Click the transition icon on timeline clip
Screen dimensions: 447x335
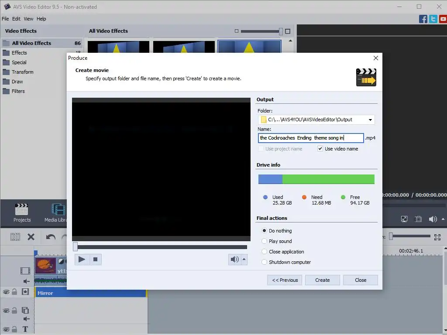click(61, 261)
